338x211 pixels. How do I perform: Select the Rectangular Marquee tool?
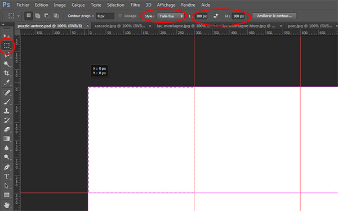[7, 46]
